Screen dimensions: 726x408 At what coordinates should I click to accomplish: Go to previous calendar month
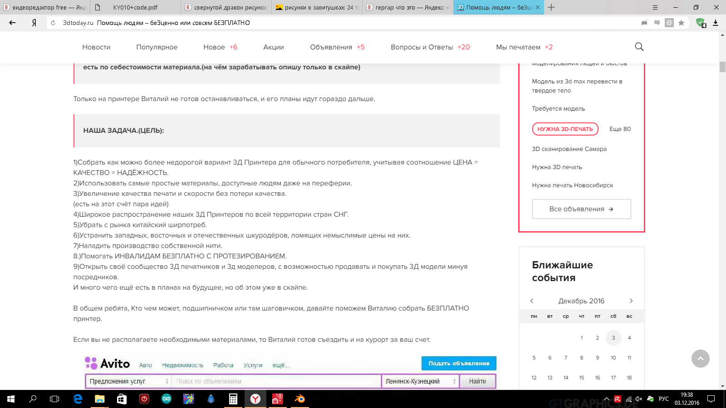(532, 301)
